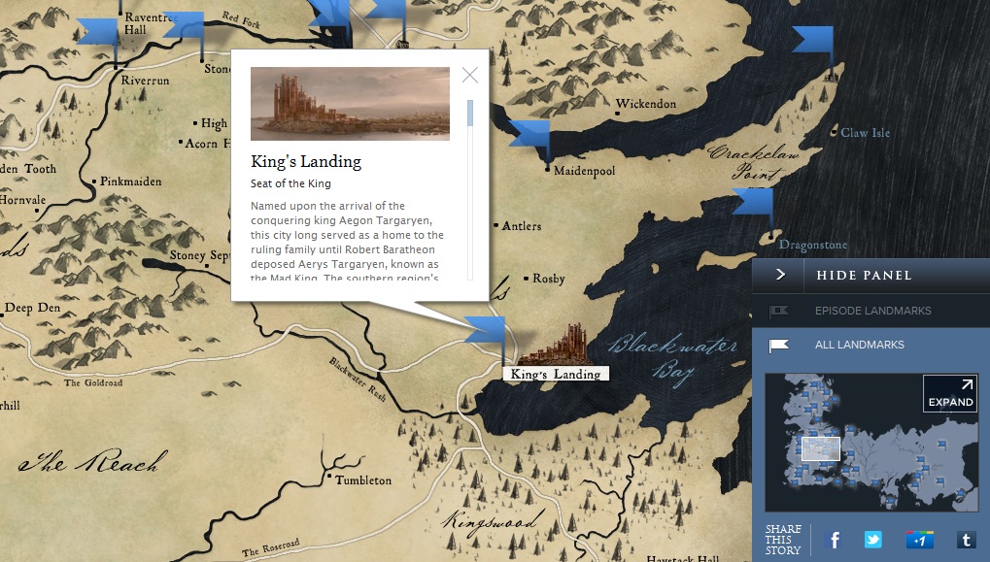Screen dimensions: 990x562
Task: Collapse panel with Hide Panel arrow
Action: coord(779,275)
